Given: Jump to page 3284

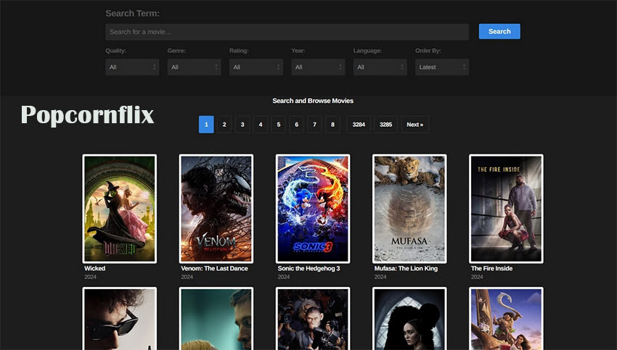Looking at the screenshot, I should (359, 125).
